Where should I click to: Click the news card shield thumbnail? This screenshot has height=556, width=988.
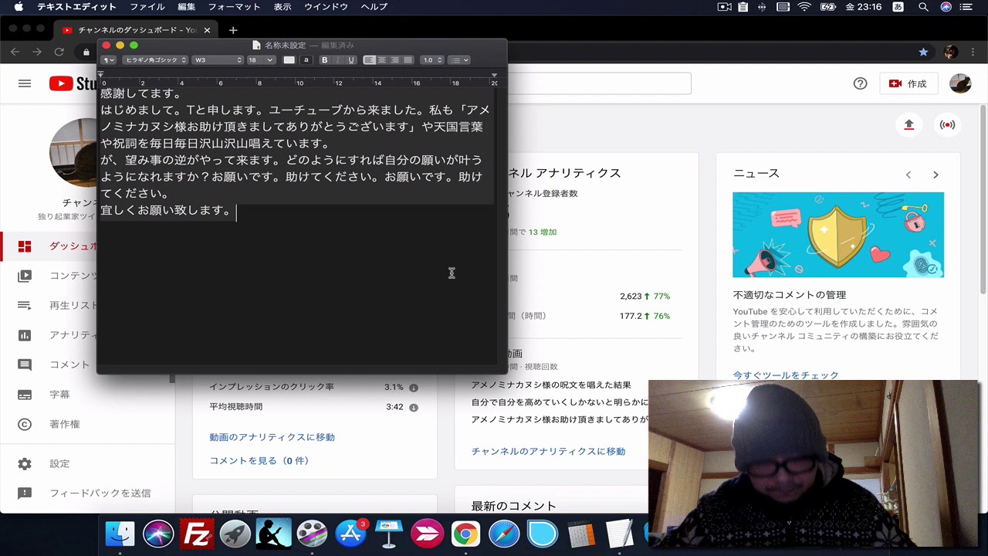point(837,235)
